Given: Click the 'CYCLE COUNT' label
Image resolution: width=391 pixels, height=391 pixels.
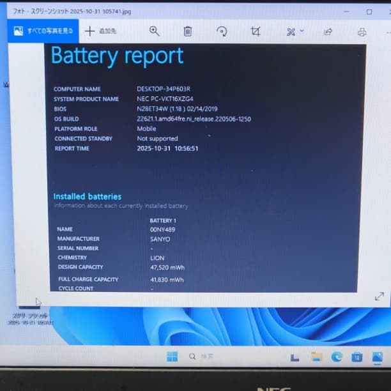Looking at the screenshot, I should (x=76, y=289).
